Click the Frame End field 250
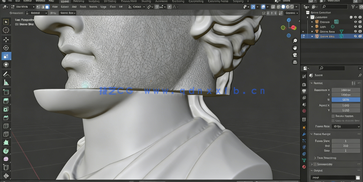The width and height of the screenshot is (363, 182). tap(346, 146)
